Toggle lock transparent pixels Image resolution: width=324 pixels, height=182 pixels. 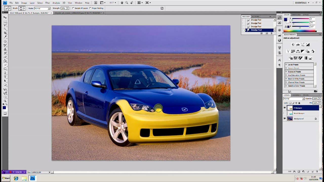[x=290, y=103]
